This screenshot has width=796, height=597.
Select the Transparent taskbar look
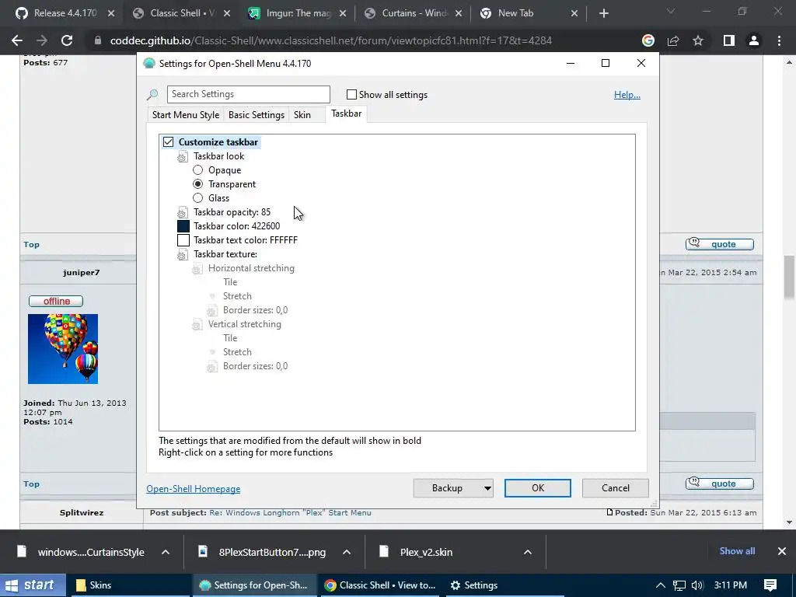198,183
